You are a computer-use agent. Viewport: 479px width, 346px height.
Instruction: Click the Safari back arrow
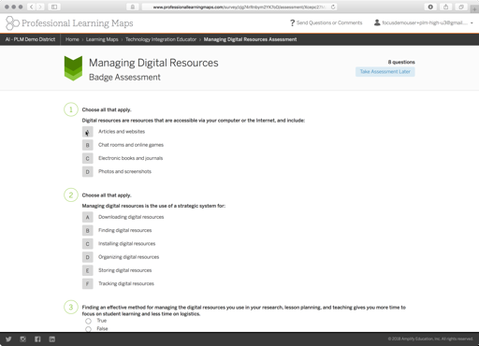(x=32, y=7)
